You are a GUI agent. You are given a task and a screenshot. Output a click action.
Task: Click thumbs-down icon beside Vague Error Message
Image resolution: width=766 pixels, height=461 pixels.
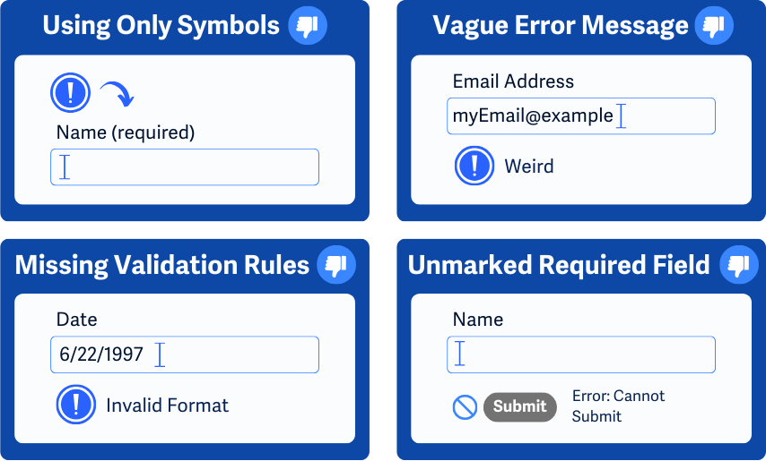[714, 25]
